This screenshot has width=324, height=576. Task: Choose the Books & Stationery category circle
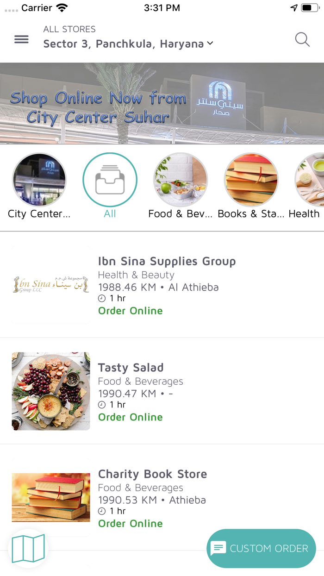pos(251,180)
